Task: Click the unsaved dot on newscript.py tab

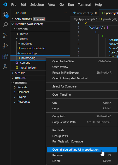Action: (96, 13)
